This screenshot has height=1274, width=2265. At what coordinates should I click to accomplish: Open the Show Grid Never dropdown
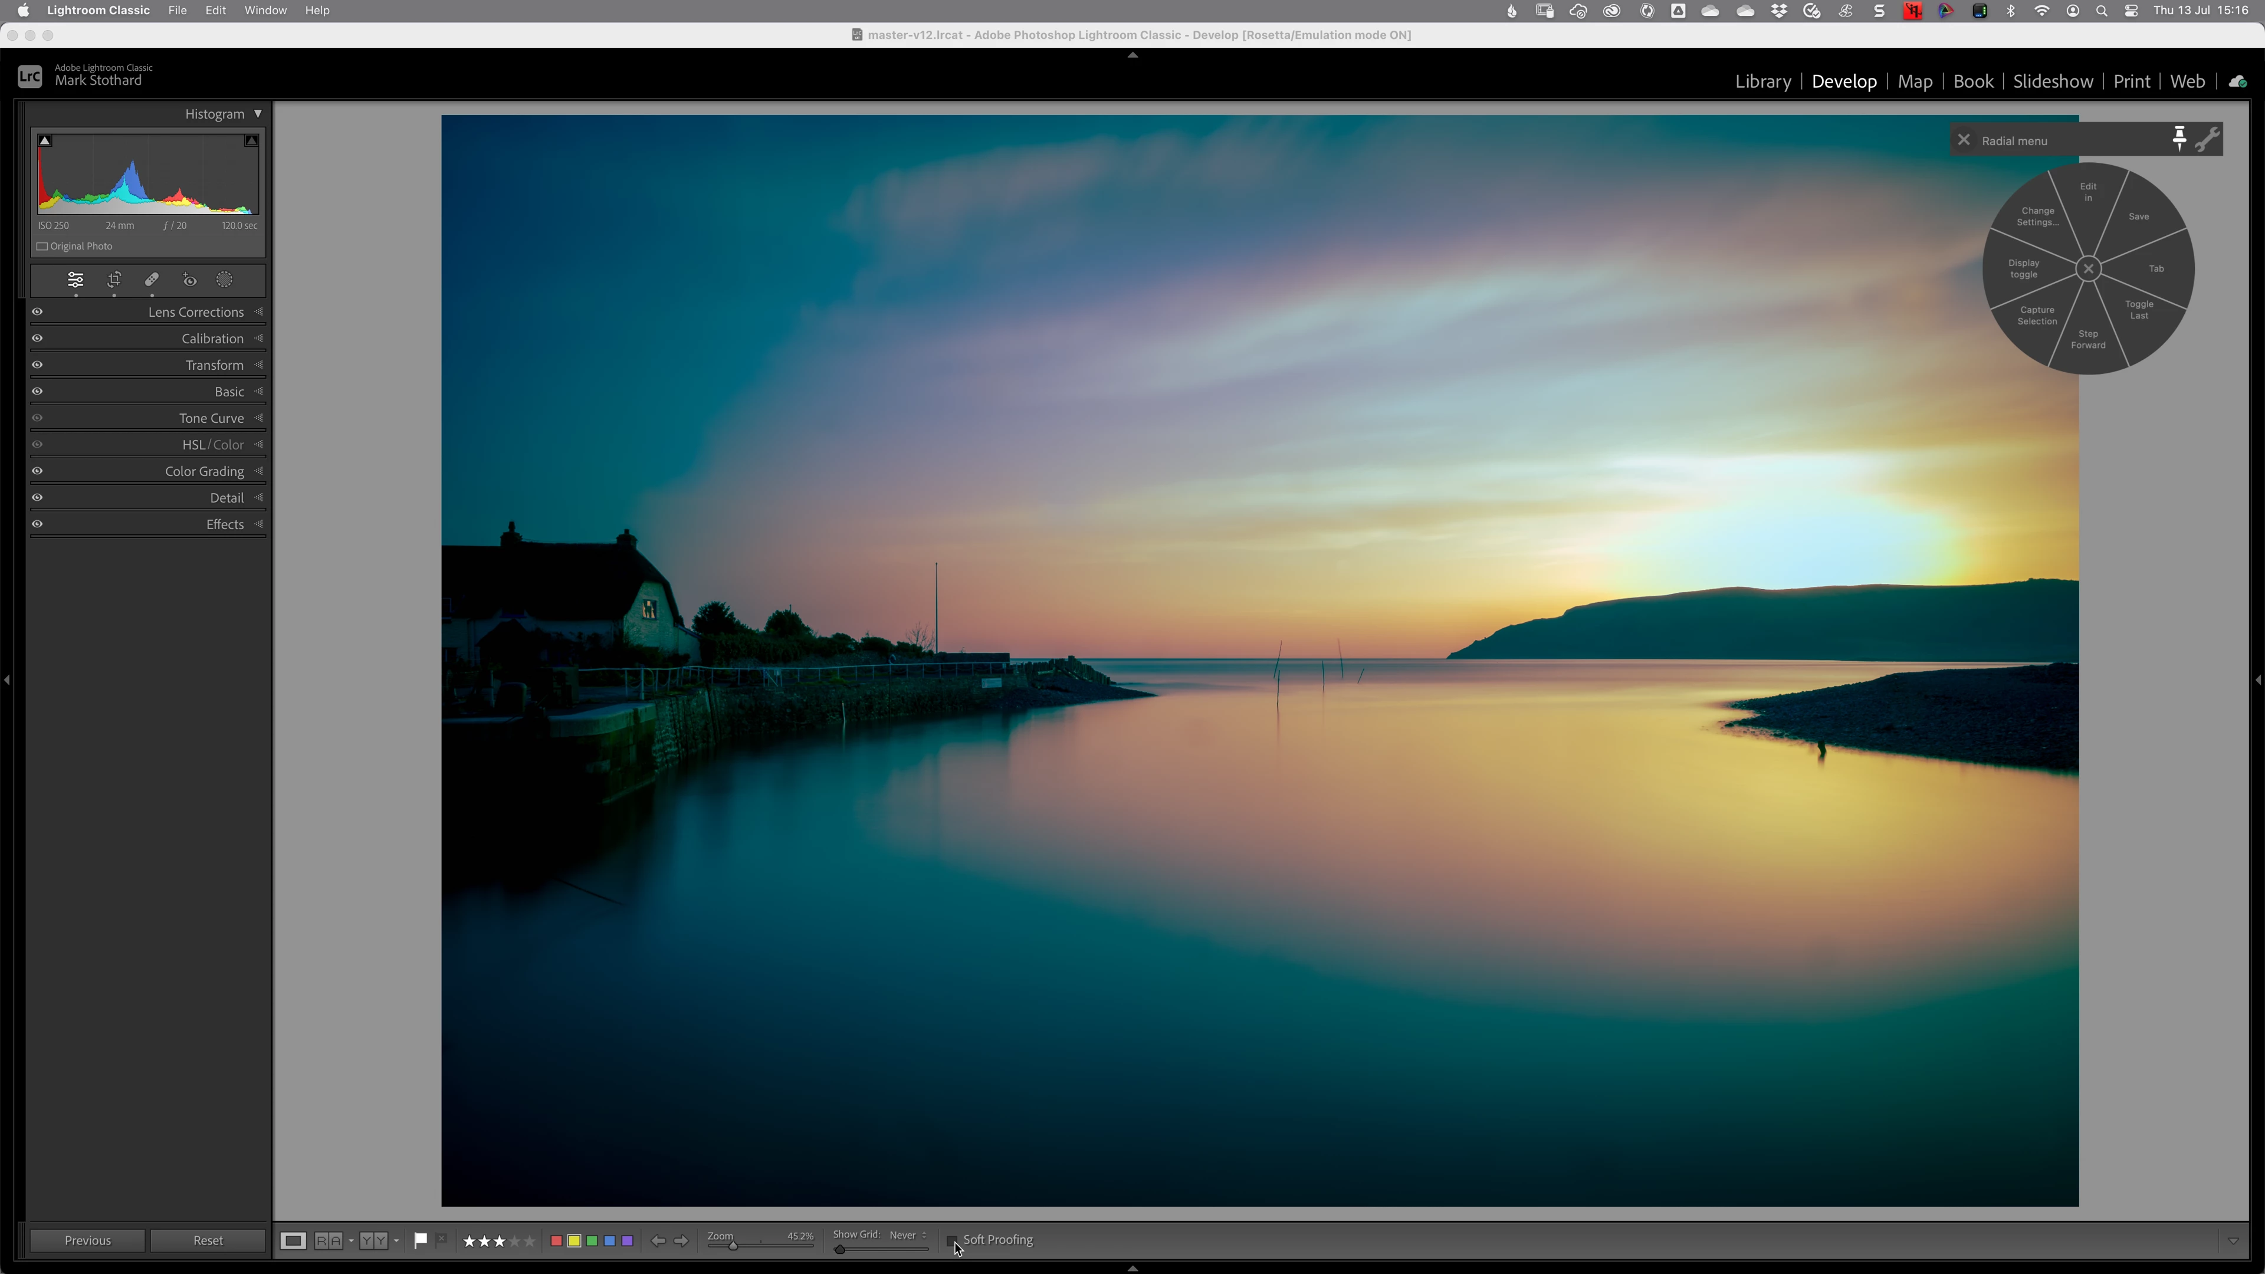tap(907, 1234)
